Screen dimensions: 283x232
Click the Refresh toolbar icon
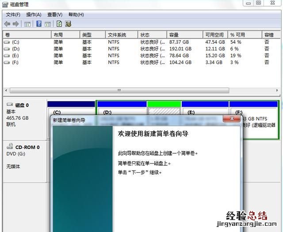(x=59, y=24)
